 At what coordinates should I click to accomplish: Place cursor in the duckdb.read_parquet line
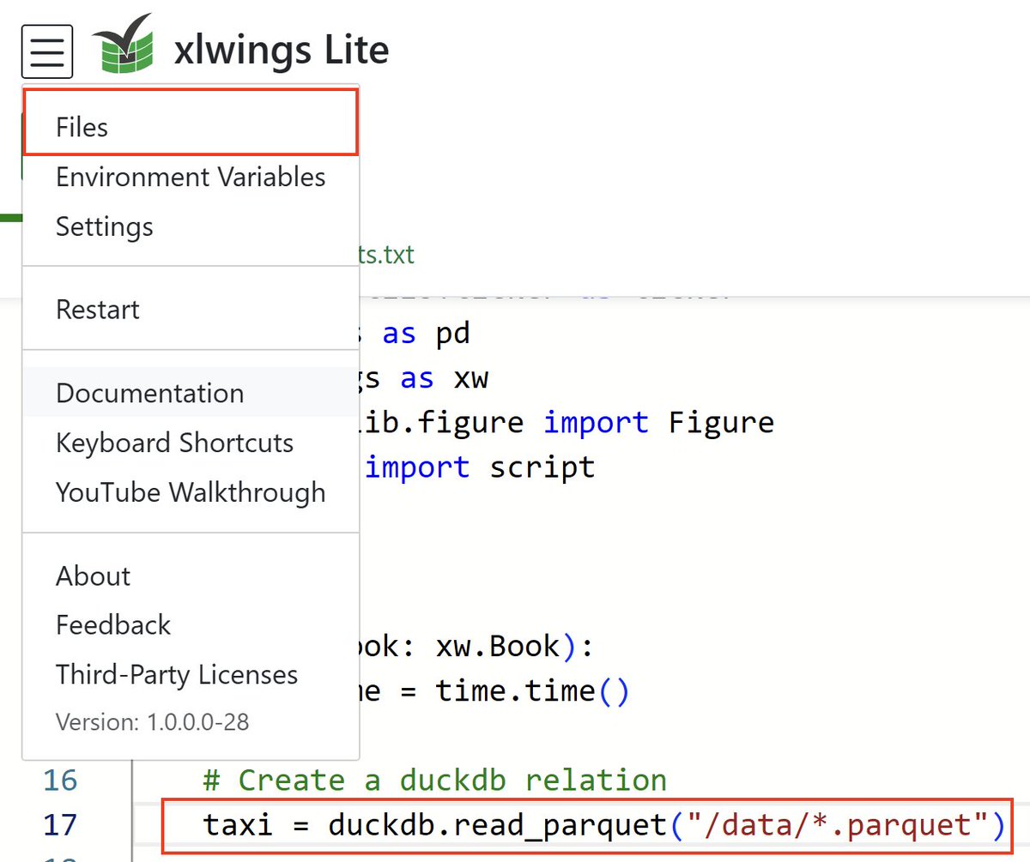(601, 825)
